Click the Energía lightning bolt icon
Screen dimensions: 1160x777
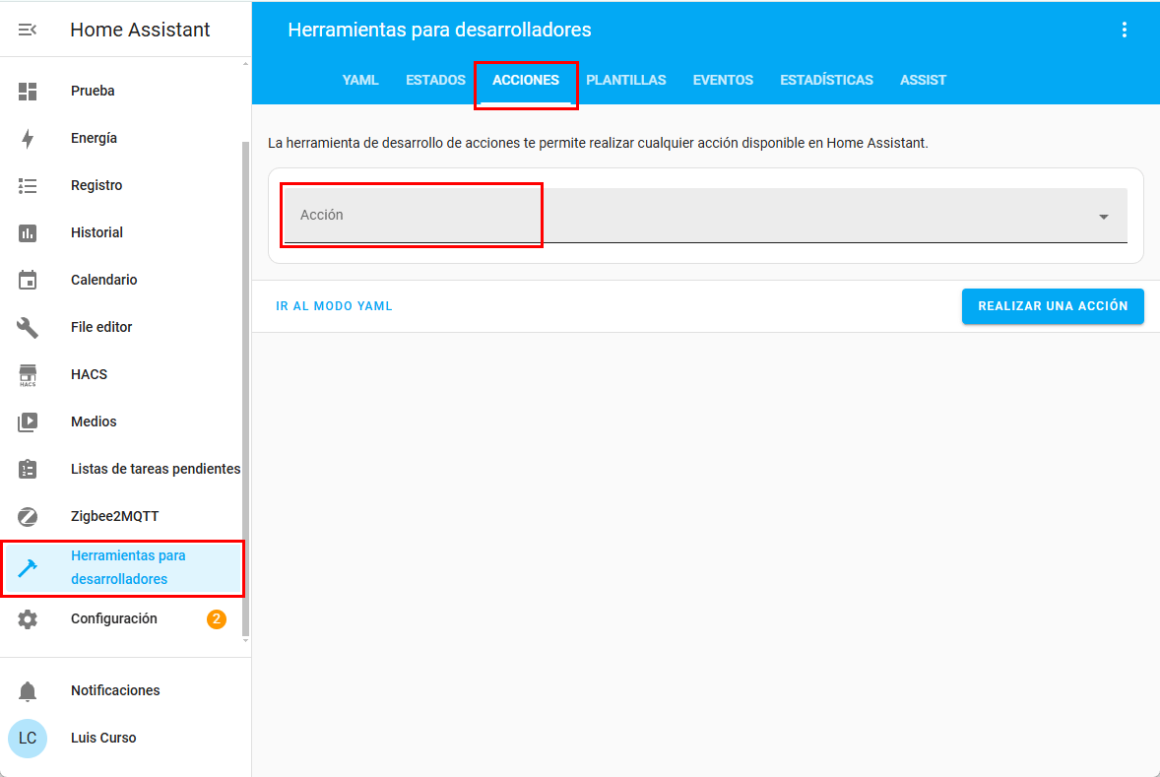click(x=28, y=139)
